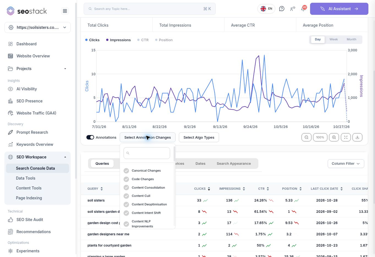Check the Content Intent Shift option
The width and height of the screenshot is (375, 257).
(126, 213)
